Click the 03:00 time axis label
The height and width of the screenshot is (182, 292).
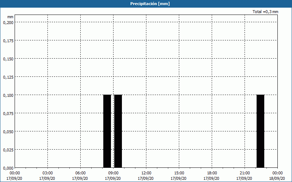[48, 173]
